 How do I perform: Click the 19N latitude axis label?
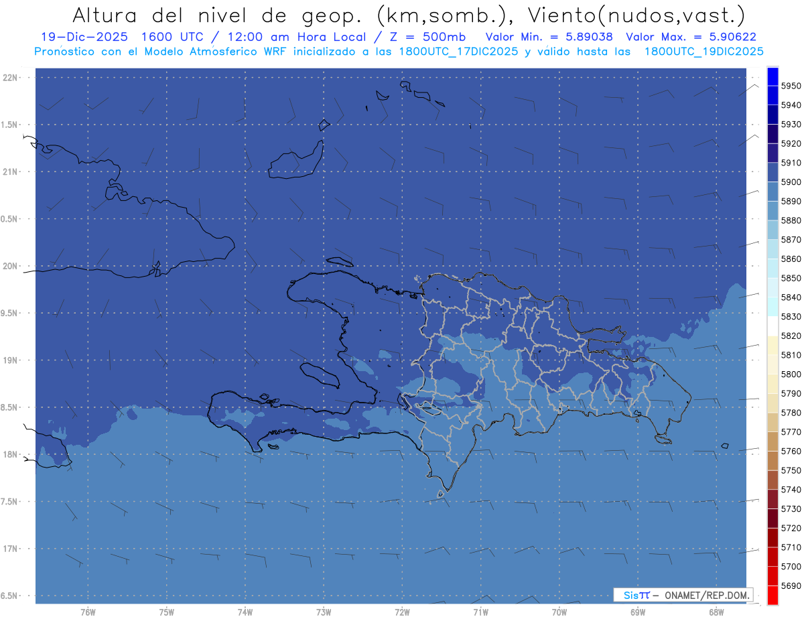click(9, 360)
